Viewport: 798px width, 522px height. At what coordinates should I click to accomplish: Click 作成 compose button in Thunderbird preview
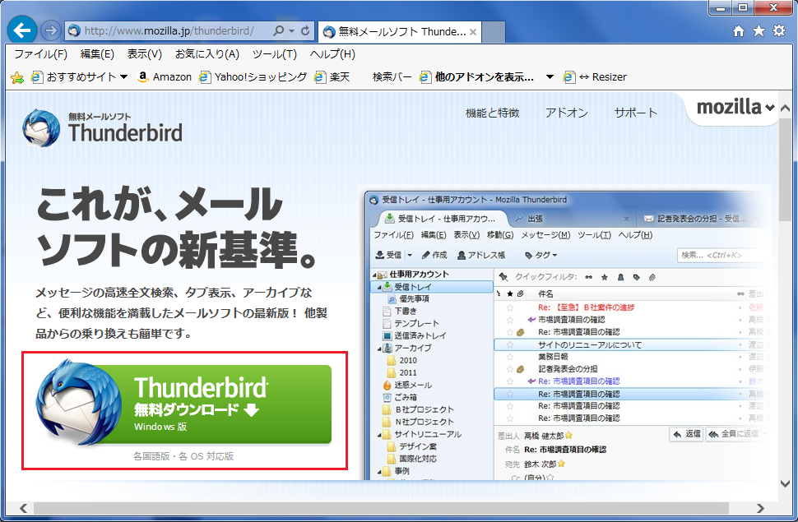pyautogui.click(x=434, y=255)
